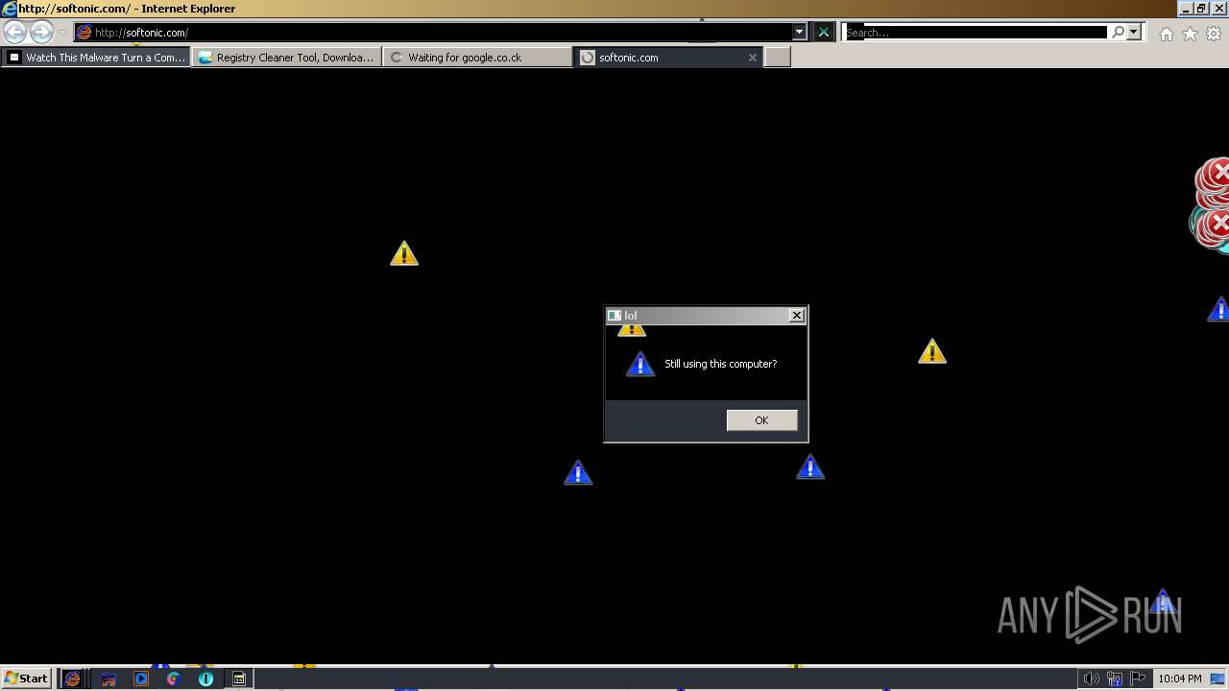
Task: Click the yellow warning icon left of dialog
Action: click(404, 253)
